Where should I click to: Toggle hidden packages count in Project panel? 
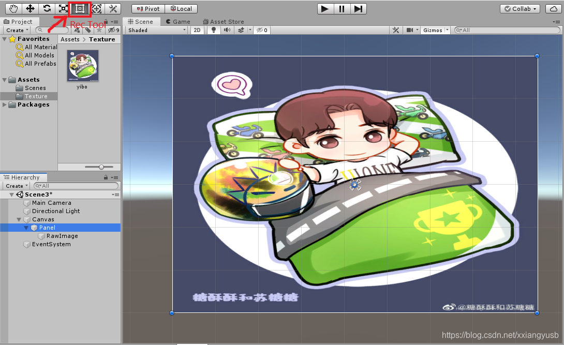click(114, 30)
